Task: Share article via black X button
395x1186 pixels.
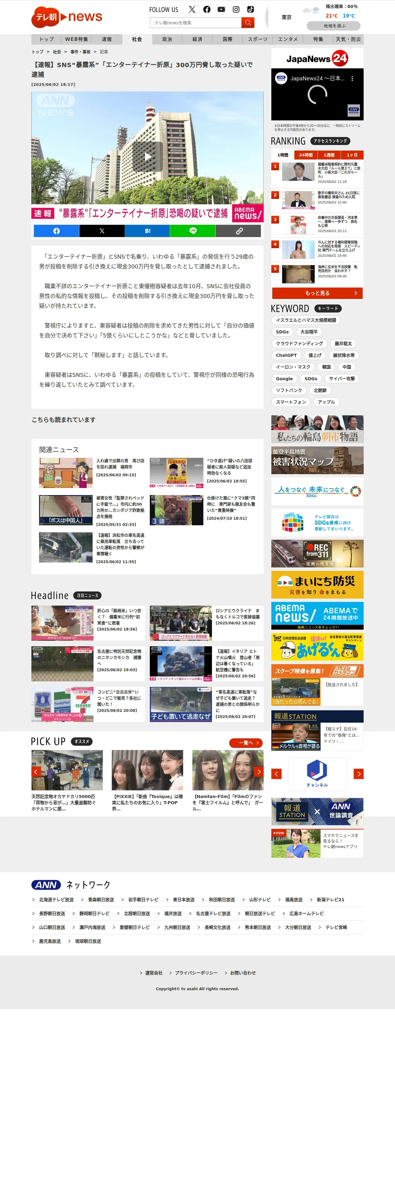Action: pos(102,231)
